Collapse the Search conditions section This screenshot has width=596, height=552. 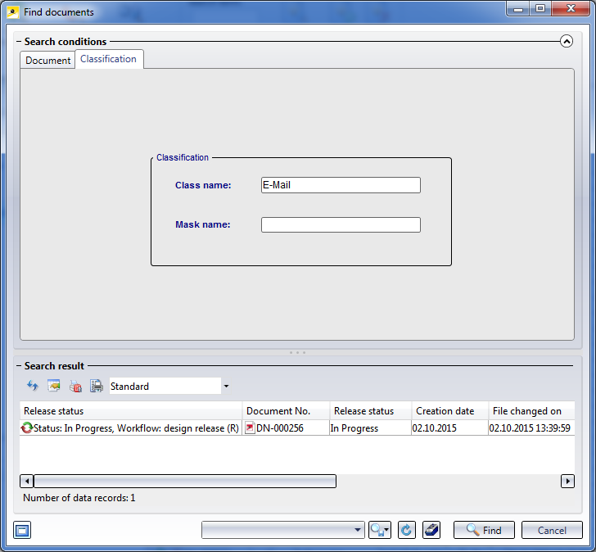coord(567,41)
